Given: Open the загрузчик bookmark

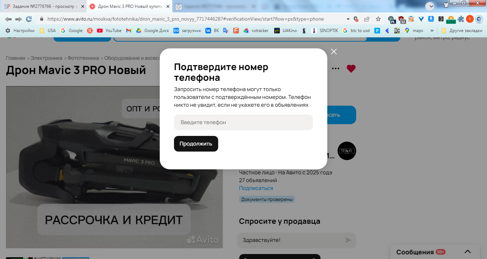Looking at the screenshot, I should 187,31.
